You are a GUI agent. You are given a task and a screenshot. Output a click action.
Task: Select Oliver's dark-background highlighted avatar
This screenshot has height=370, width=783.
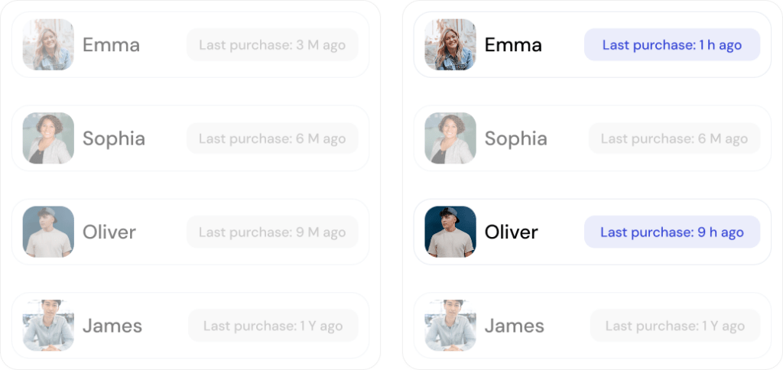450,232
